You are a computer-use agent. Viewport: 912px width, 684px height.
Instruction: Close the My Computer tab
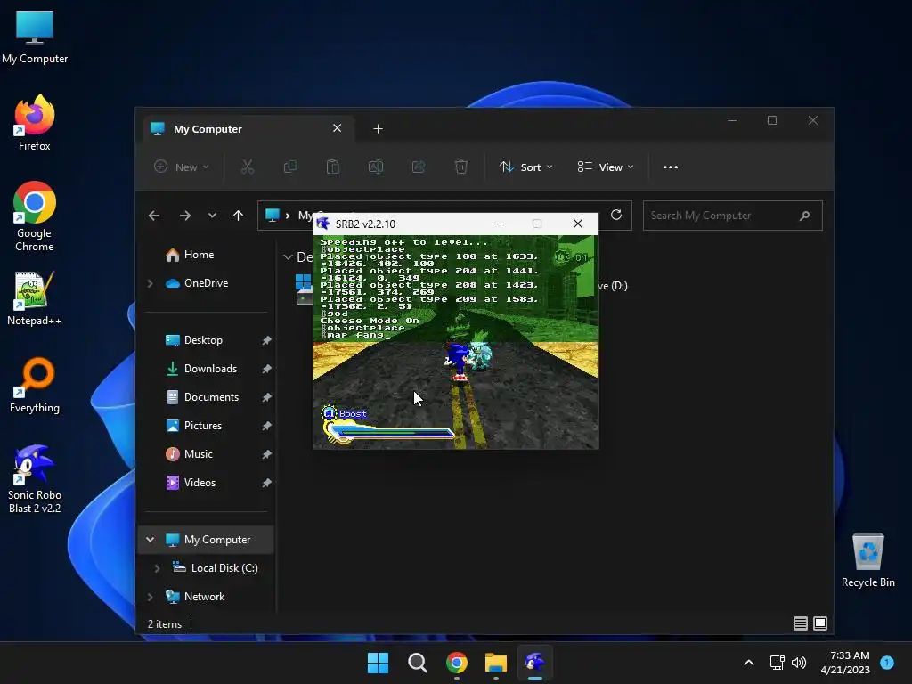coord(337,128)
